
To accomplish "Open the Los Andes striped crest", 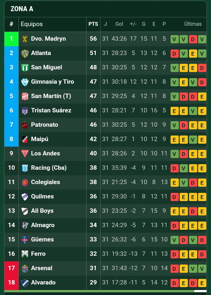I will coord(25,154).
